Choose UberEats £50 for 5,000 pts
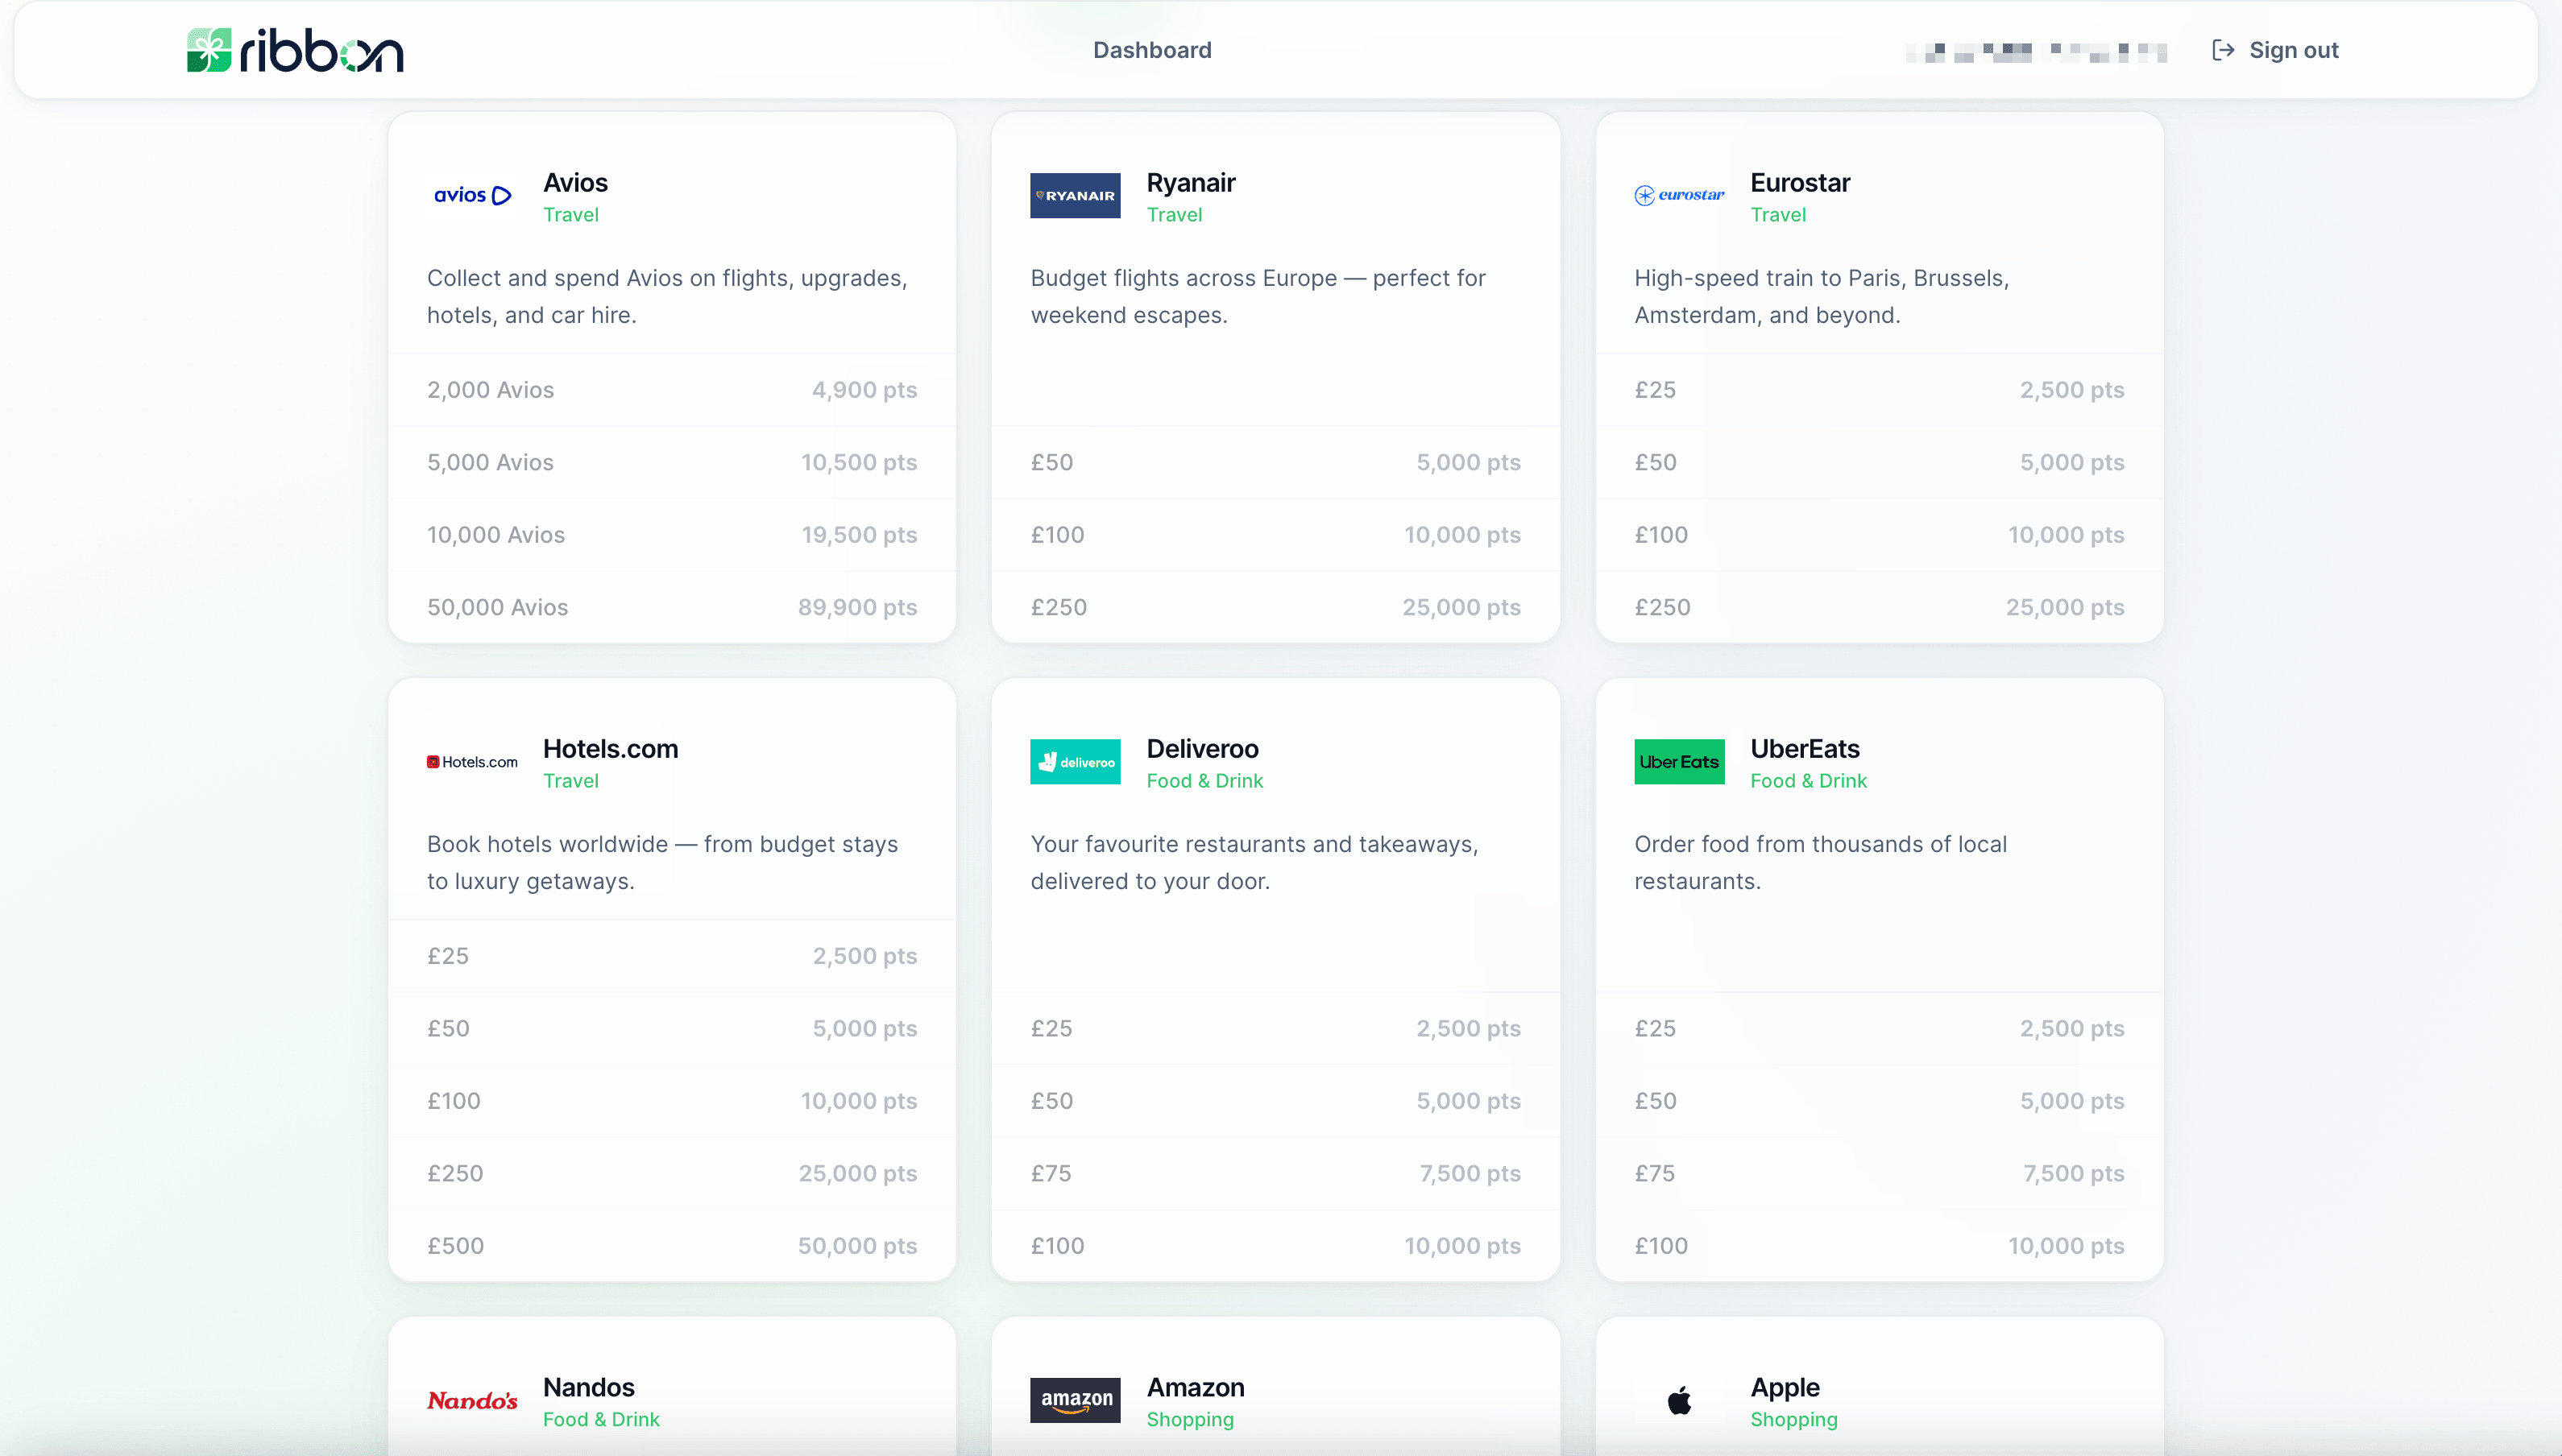The image size is (2562, 1456). pos(1879,1101)
